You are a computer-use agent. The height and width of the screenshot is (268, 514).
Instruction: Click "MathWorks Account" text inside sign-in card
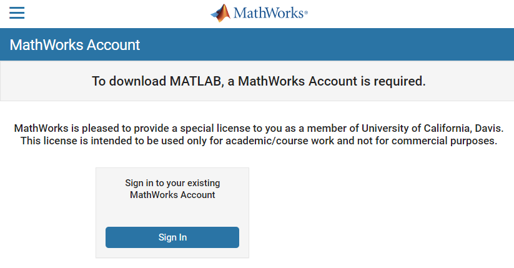(x=172, y=195)
